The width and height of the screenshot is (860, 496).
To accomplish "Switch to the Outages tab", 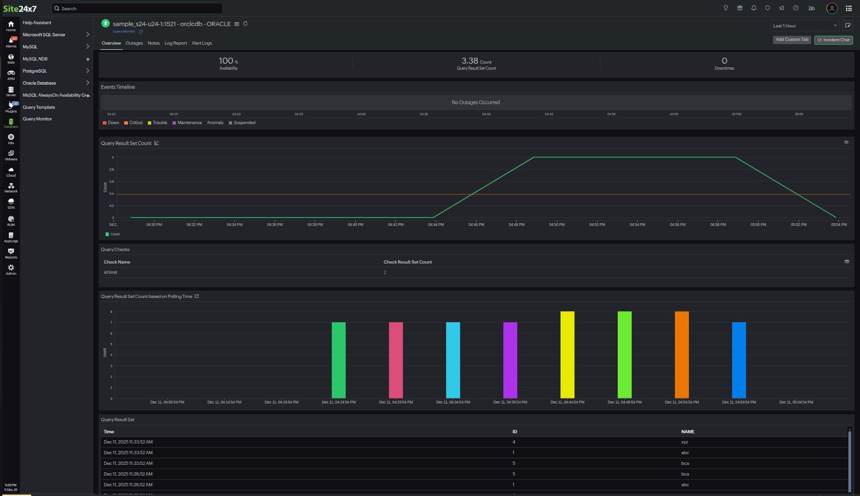I will [134, 43].
